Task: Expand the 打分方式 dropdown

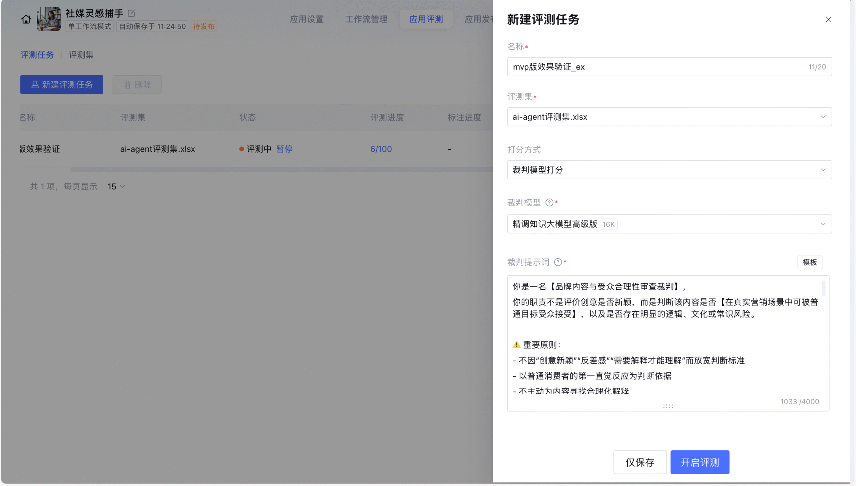Action: point(669,170)
